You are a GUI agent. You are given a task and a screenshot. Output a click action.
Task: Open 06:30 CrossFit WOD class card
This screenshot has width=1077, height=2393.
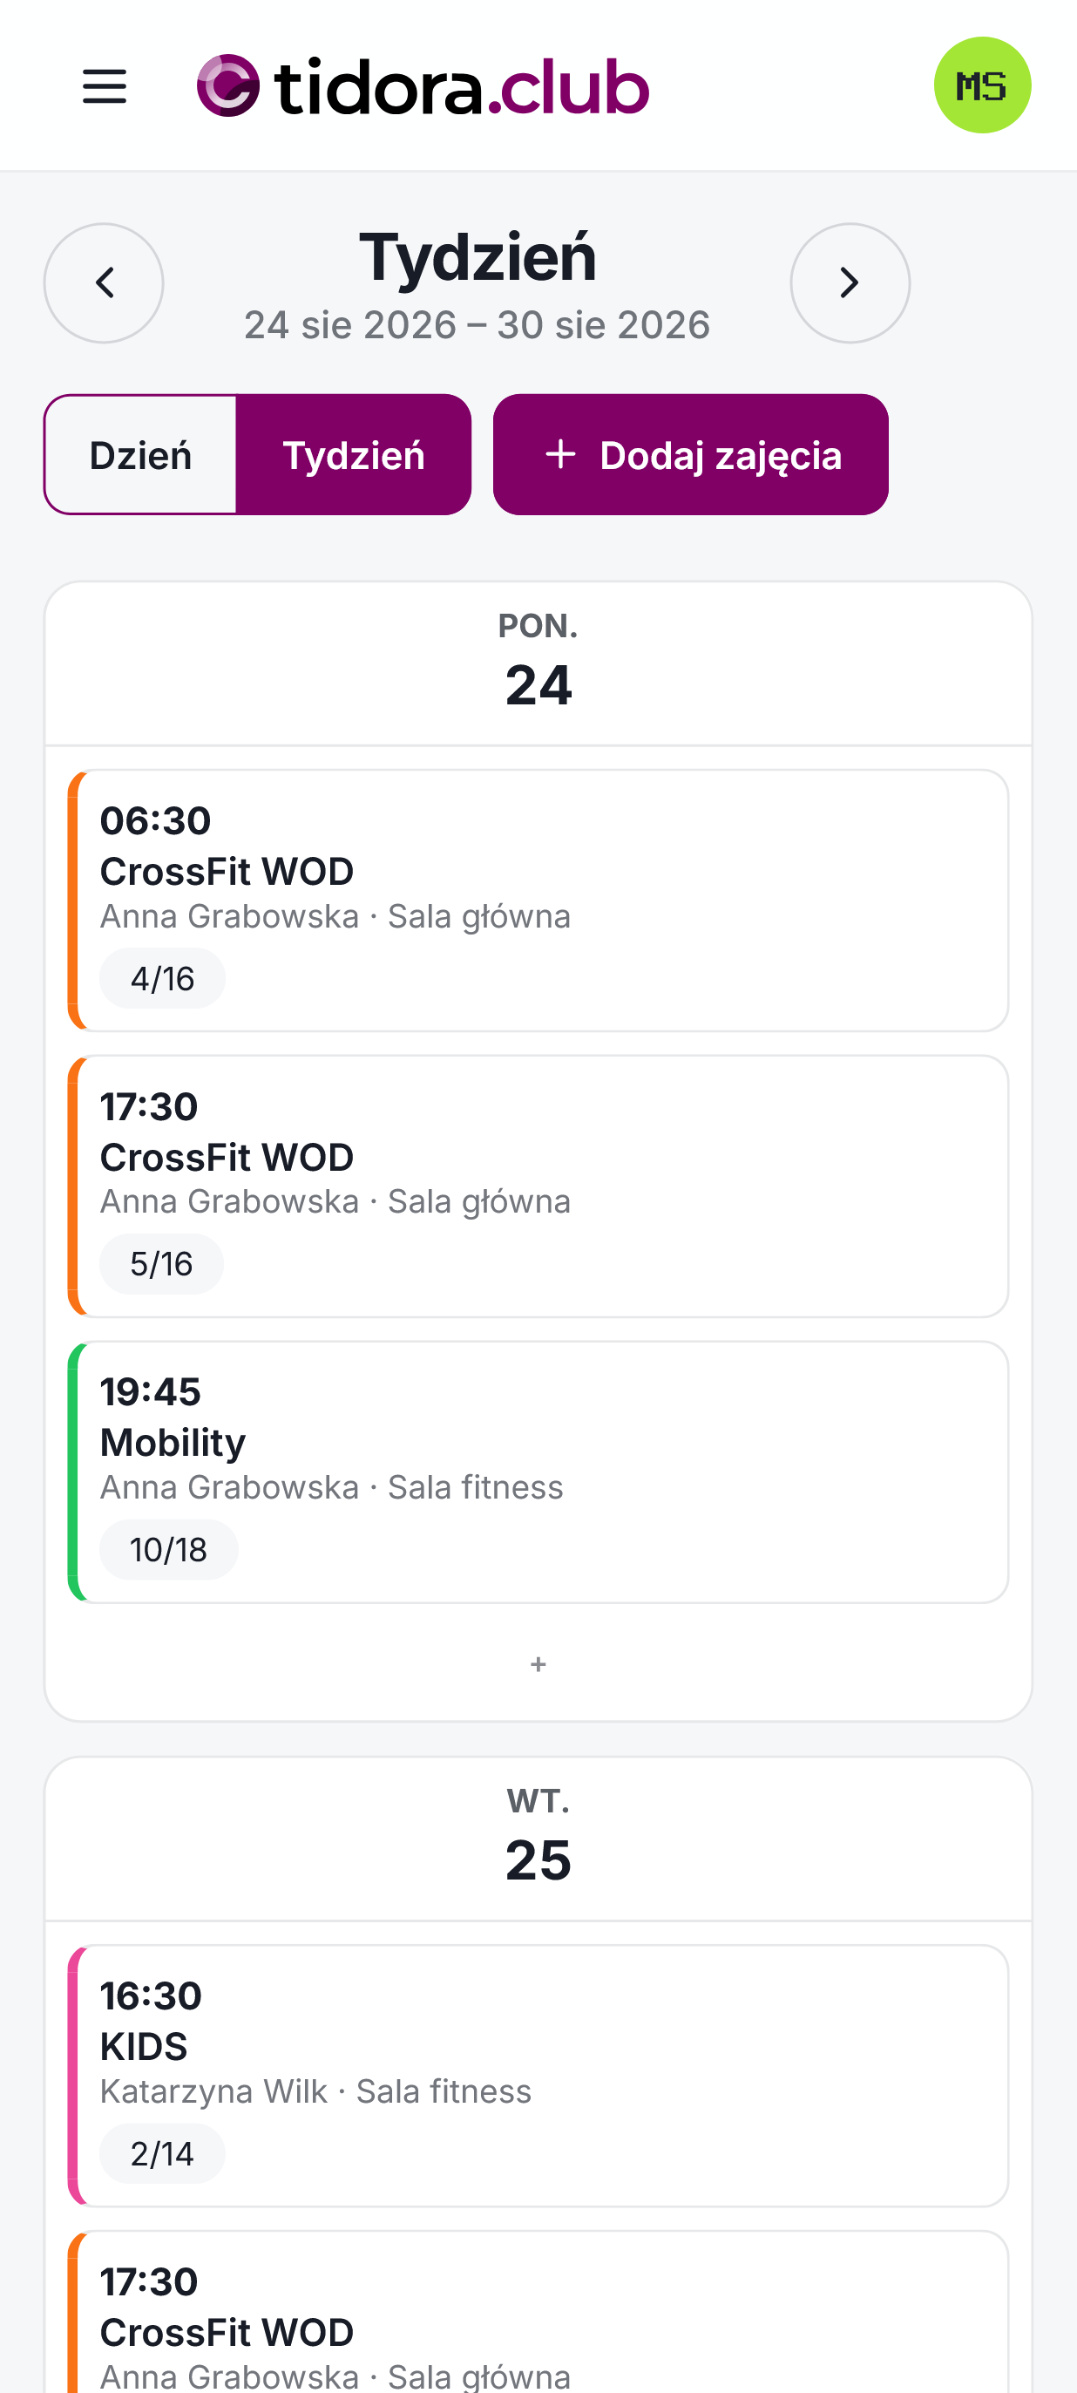click(538, 901)
